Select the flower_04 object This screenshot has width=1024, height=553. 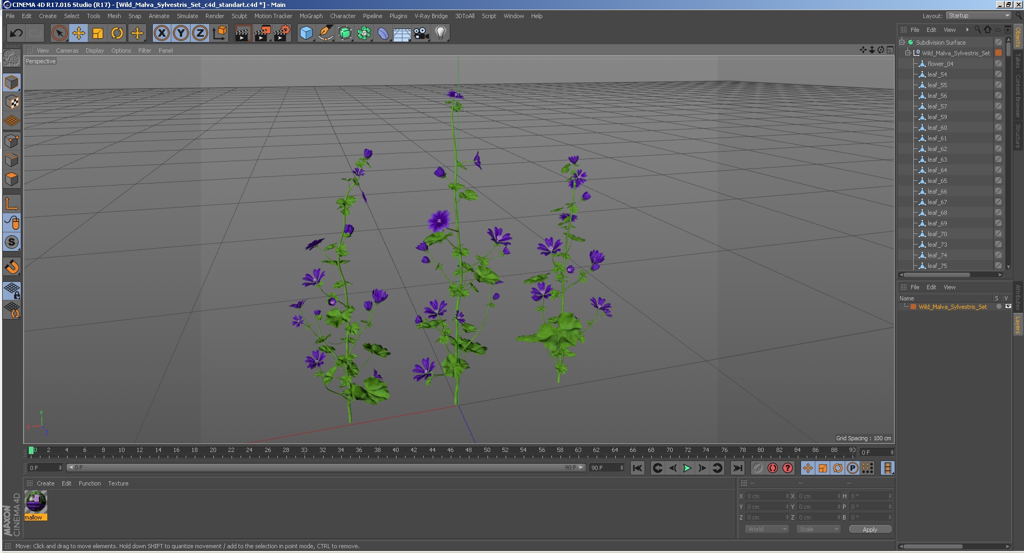(x=940, y=64)
